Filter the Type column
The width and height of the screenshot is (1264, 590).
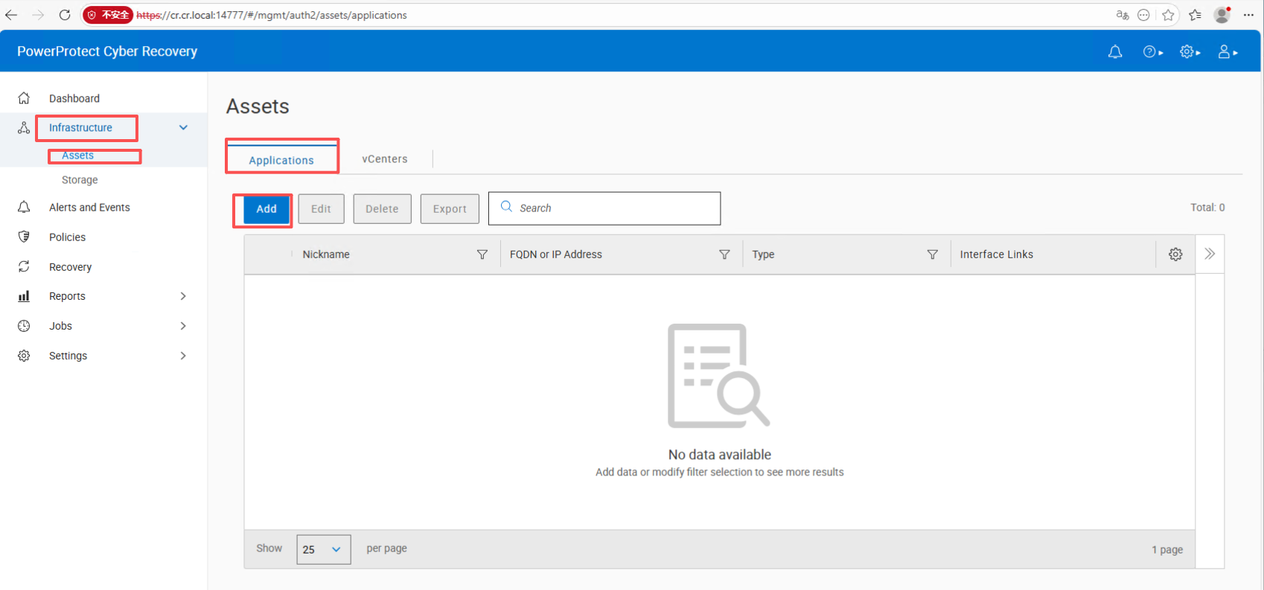click(x=932, y=254)
